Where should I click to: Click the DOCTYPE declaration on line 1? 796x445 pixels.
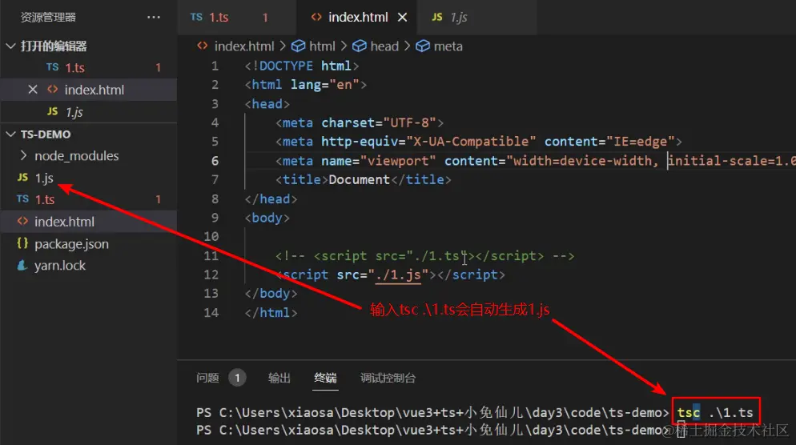[302, 66]
